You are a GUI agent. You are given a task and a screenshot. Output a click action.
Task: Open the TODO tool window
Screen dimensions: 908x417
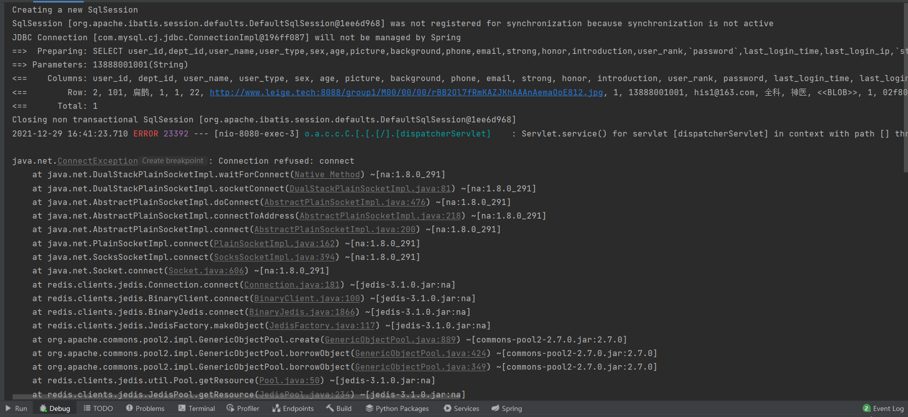[98, 408]
